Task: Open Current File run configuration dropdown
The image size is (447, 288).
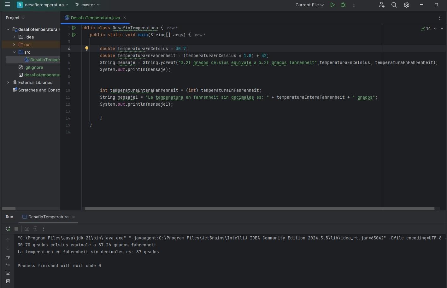Action: (309, 5)
